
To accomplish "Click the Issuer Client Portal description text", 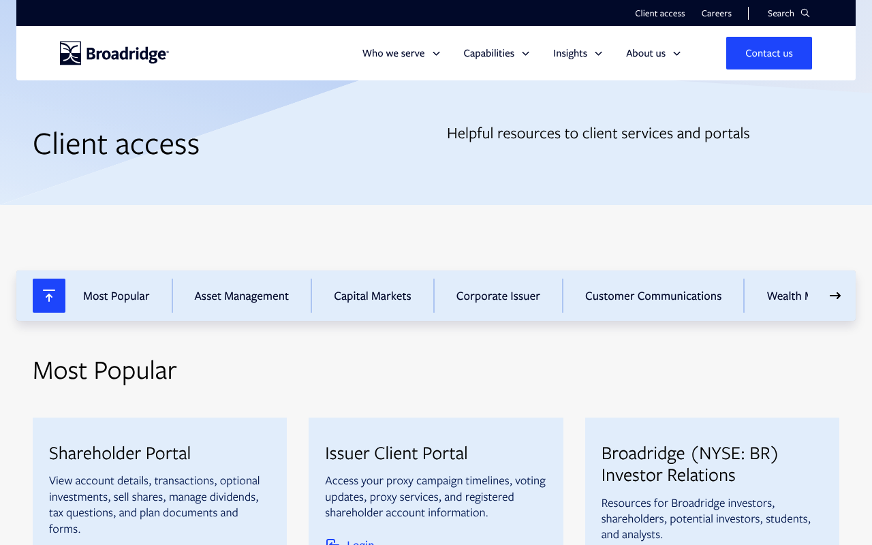I will 435,497.
